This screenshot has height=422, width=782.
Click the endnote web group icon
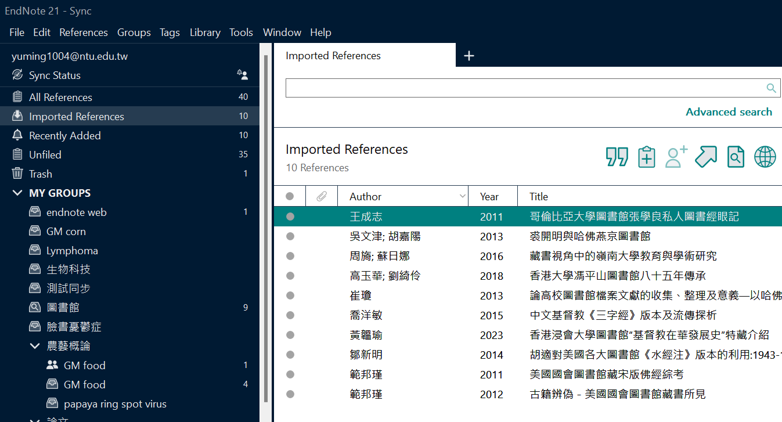35,212
